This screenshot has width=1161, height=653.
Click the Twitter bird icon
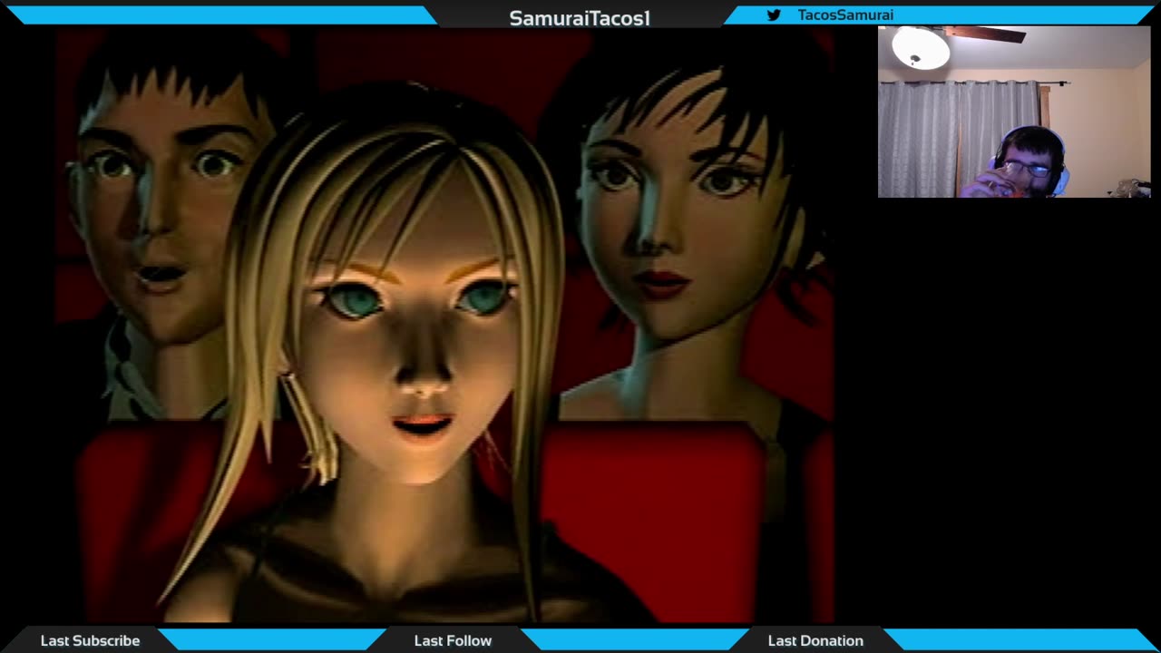coord(774,15)
